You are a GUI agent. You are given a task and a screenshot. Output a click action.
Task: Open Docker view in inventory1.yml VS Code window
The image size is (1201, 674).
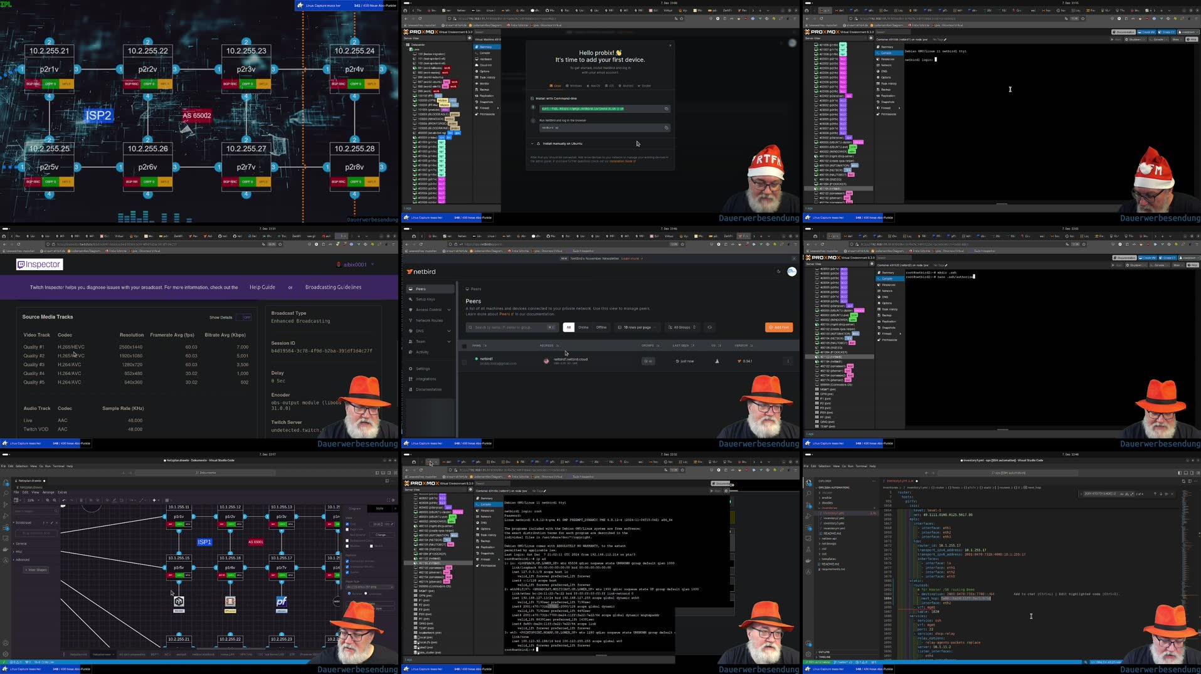click(x=808, y=560)
